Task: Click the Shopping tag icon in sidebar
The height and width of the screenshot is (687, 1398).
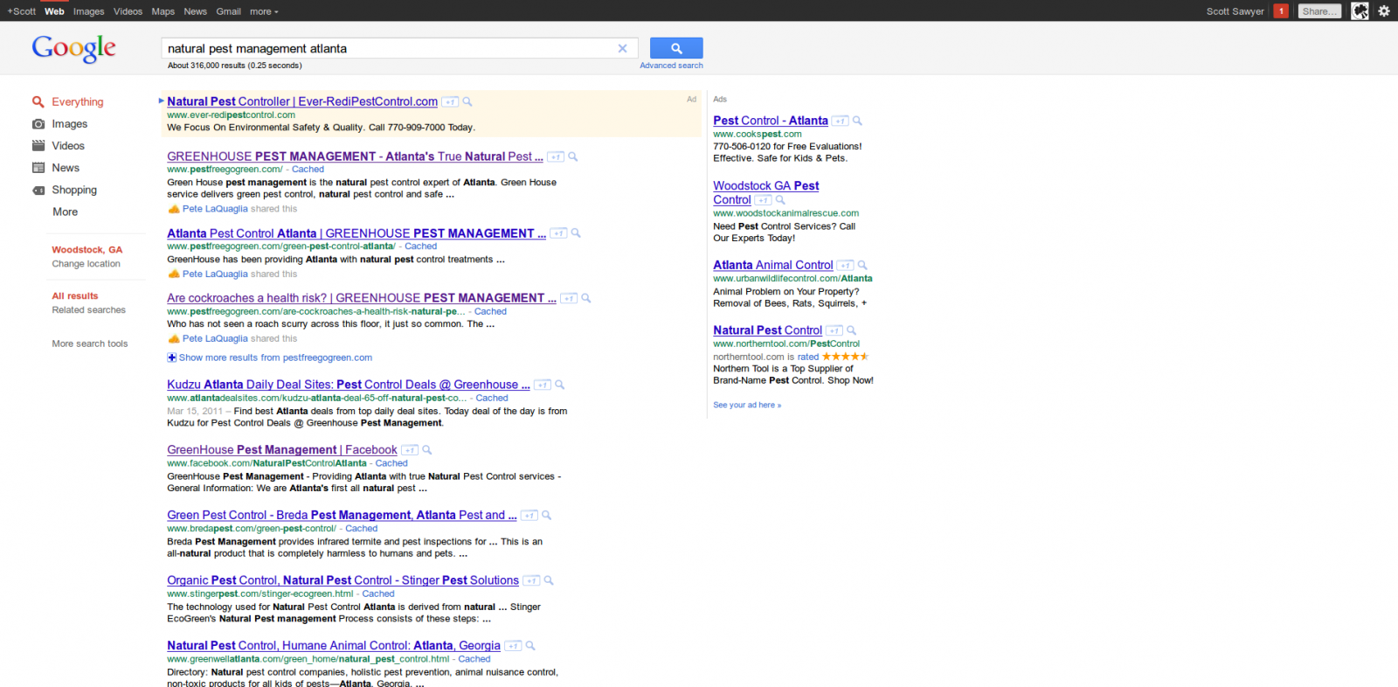Action: [x=38, y=190]
